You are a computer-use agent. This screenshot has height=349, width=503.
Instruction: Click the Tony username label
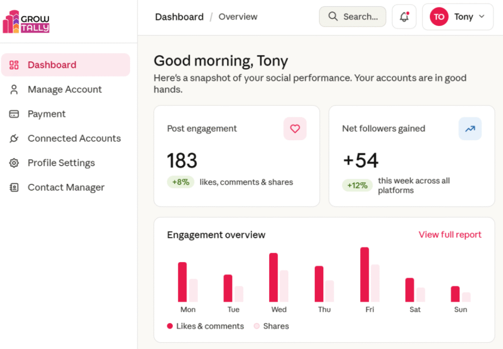pos(464,17)
